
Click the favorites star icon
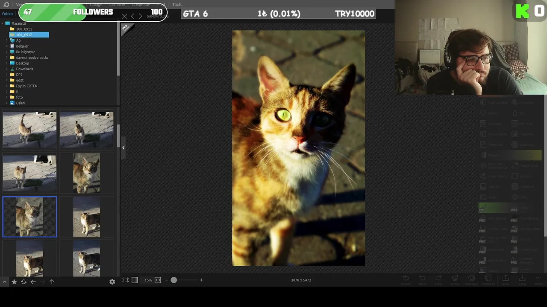click(14, 282)
